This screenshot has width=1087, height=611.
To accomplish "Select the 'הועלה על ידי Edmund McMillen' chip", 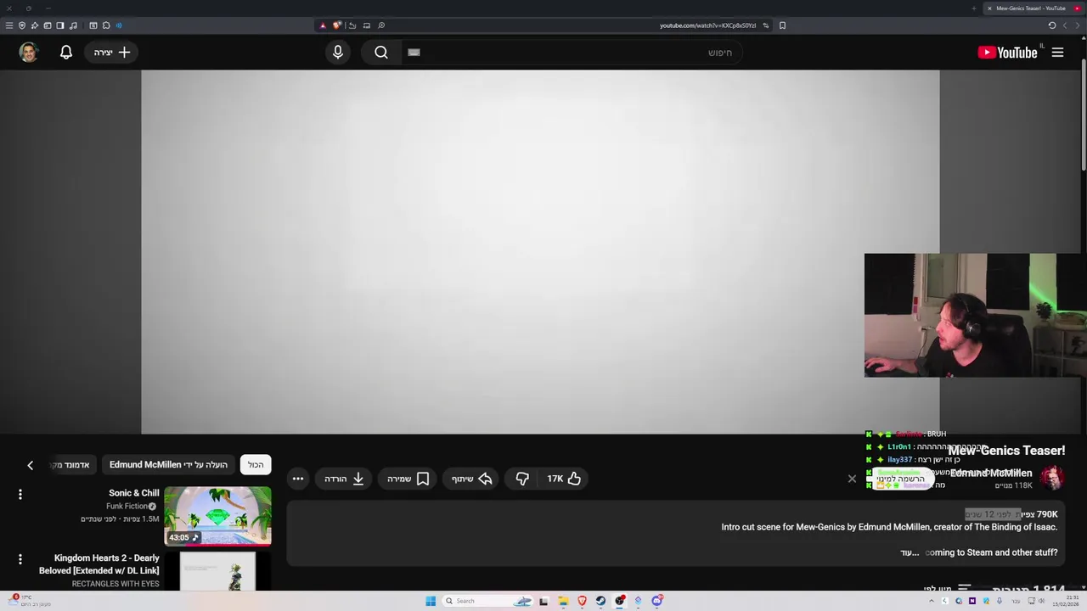I will [x=168, y=465].
